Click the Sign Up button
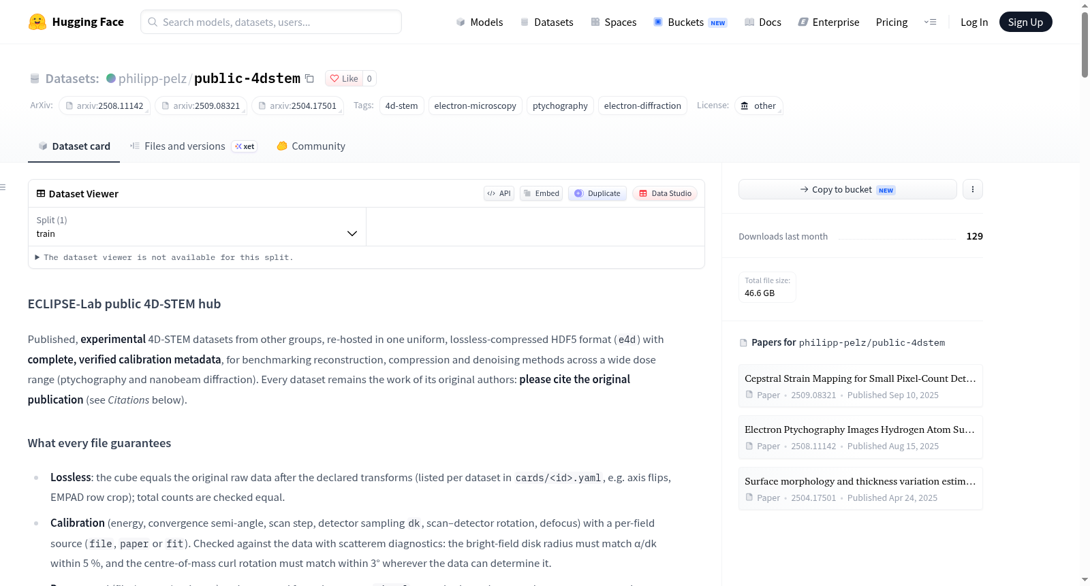Image resolution: width=1090 pixels, height=586 pixels. pyautogui.click(x=1026, y=22)
